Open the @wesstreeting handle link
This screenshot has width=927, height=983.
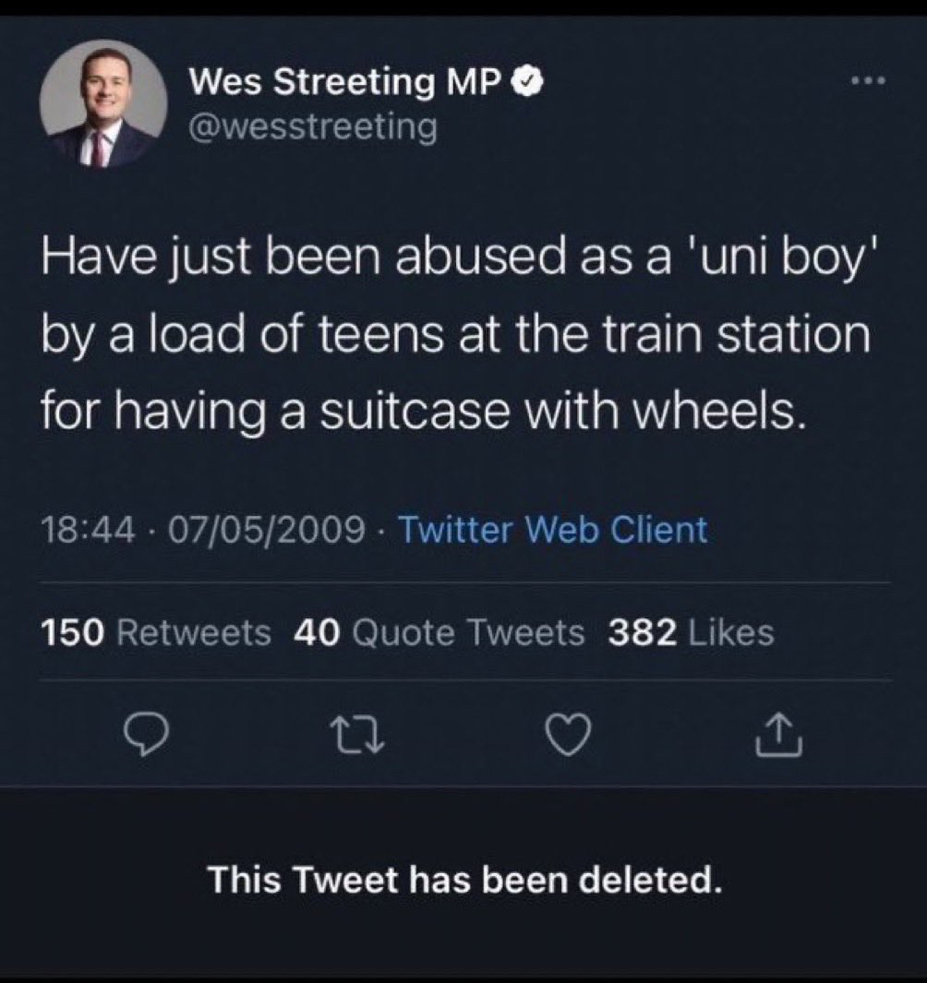point(313,126)
